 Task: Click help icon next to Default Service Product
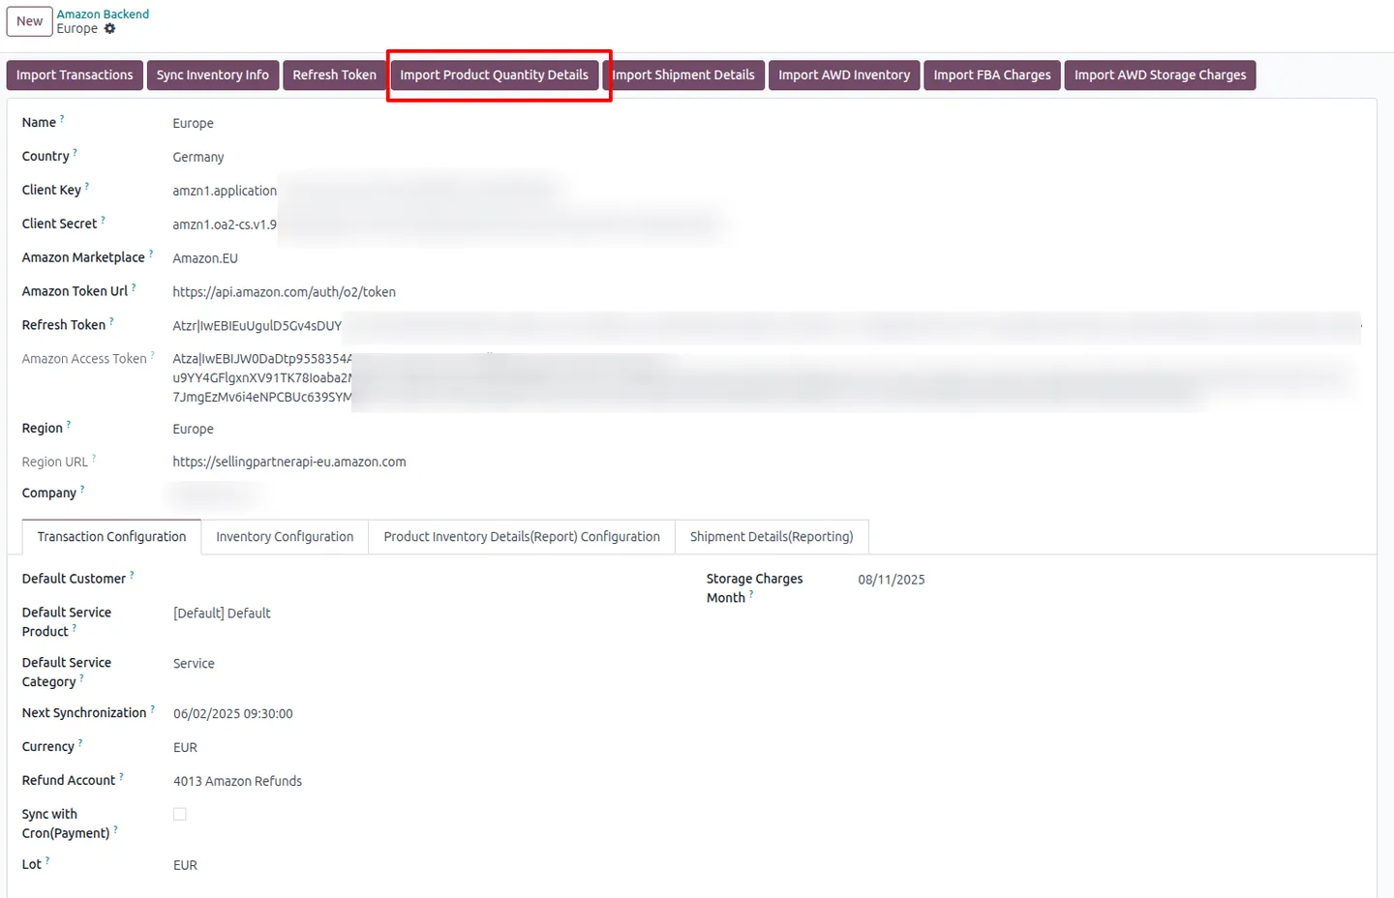point(75,628)
